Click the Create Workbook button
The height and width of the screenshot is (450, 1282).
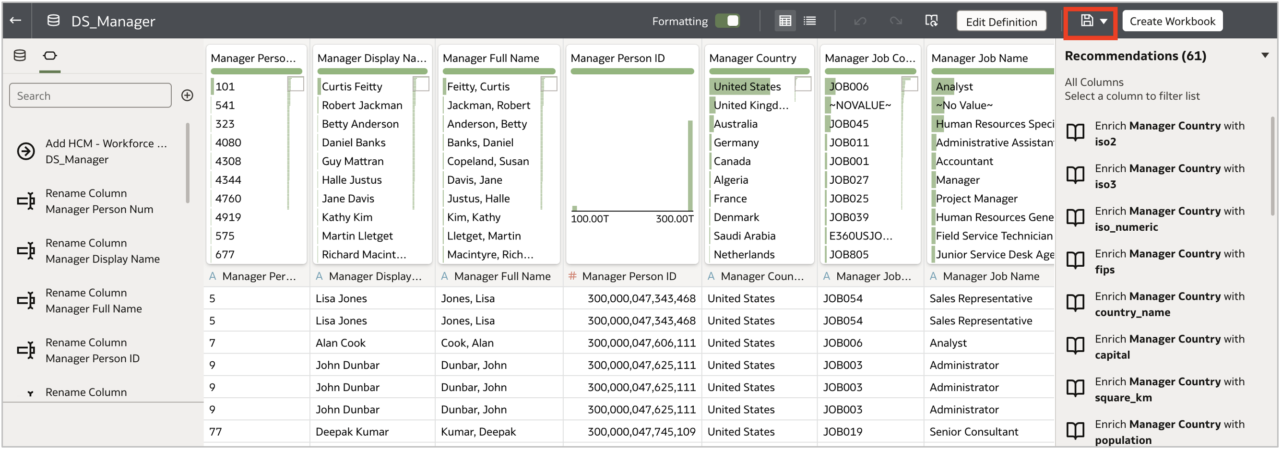click(x=1173, y=21)
